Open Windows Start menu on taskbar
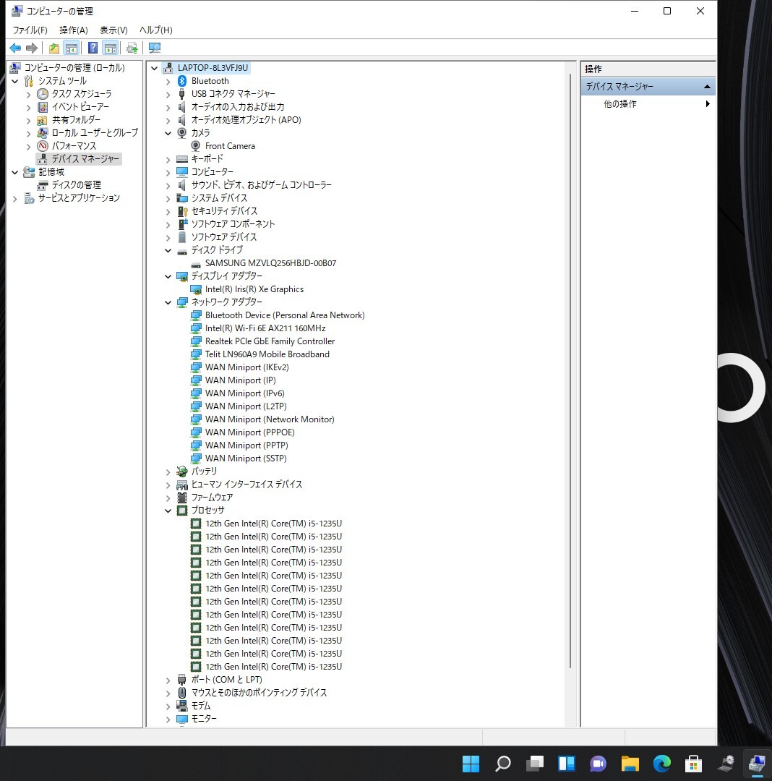772x781 pixels. [471, 763]
